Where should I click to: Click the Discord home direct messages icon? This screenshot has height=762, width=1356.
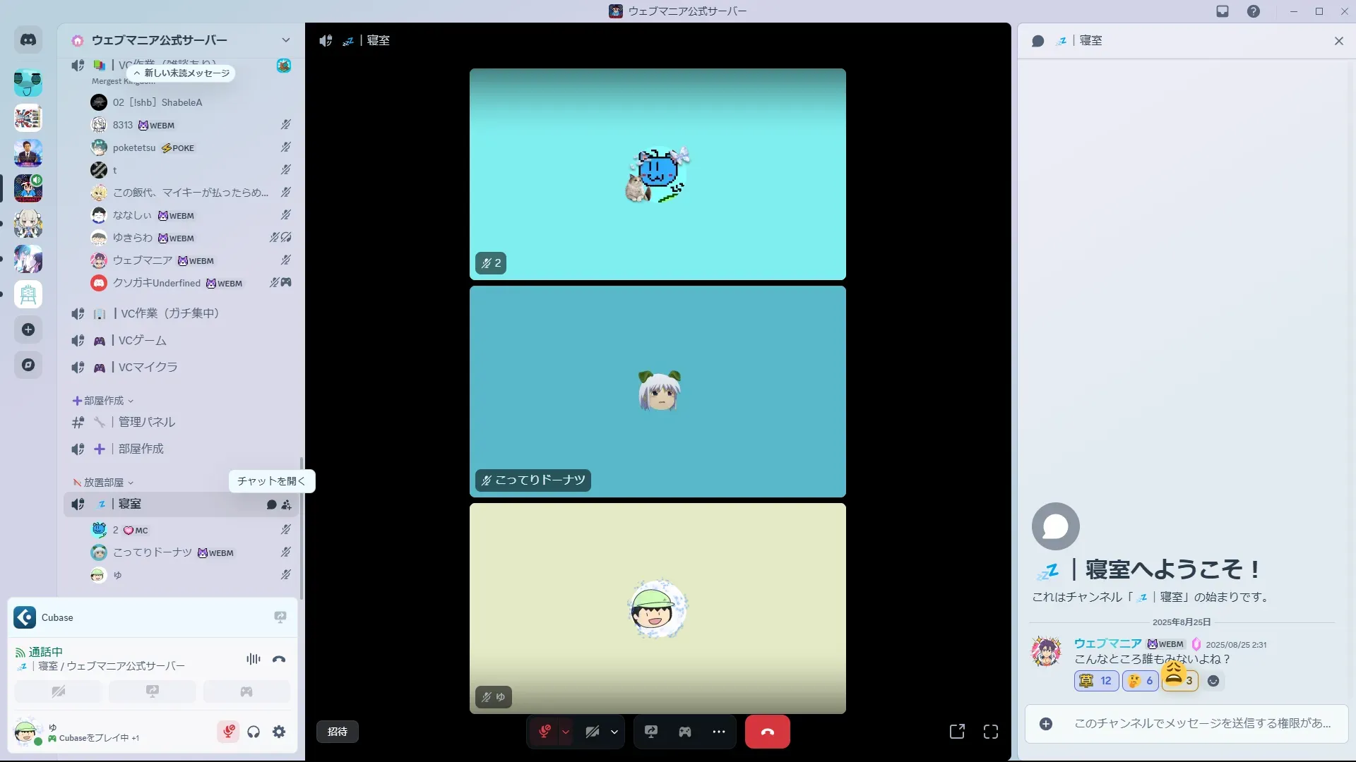pyautogui.click(x=28, y=40)
